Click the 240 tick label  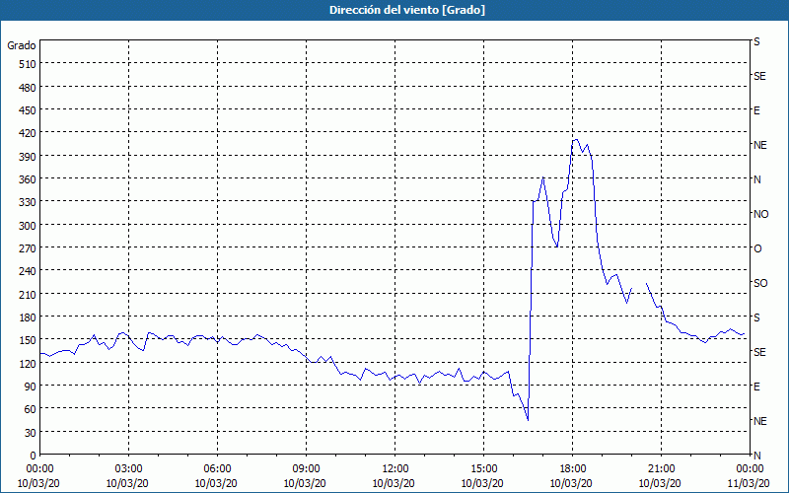click(x=29, y=272)
